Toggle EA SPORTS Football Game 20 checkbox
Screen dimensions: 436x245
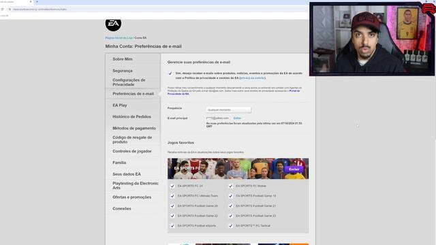point(172,206)
